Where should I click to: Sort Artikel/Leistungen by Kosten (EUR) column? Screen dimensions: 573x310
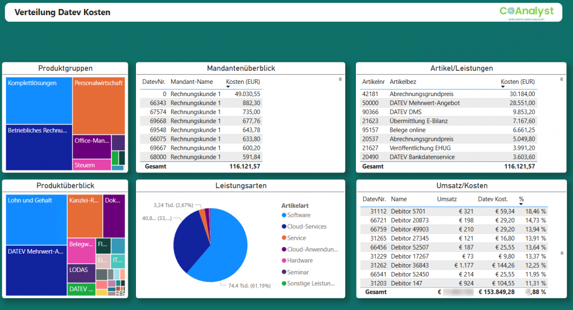[x=518, y=82]
